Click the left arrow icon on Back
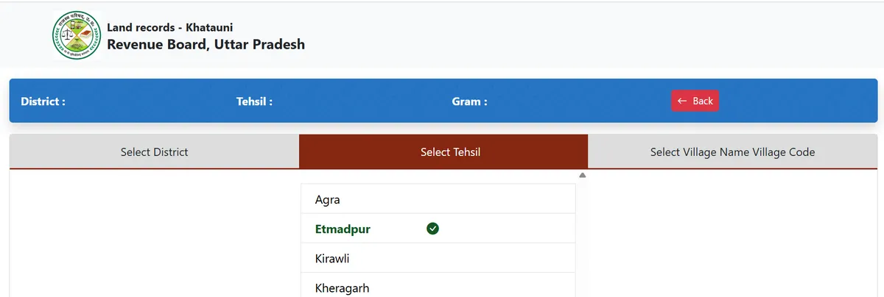Image resolution: width=884 pixels, height=297 pixels. coord(682,101)
